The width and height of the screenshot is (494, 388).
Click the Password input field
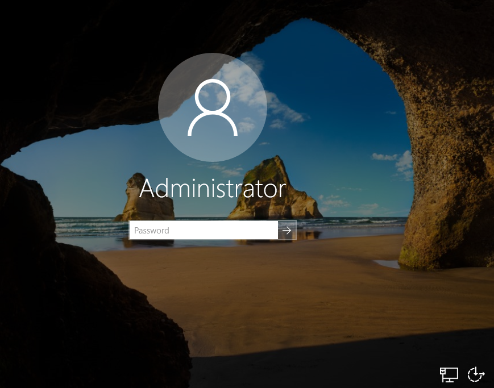click(204, 230)
